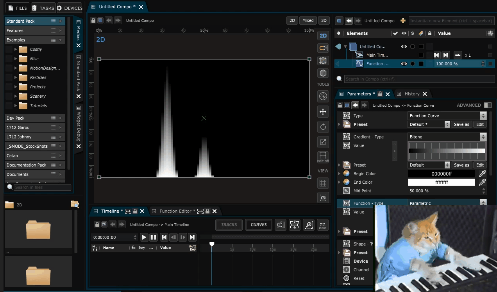Open the Function Type dropdown showing Parametric
497x292 pixels.
(x=447, y=203)
